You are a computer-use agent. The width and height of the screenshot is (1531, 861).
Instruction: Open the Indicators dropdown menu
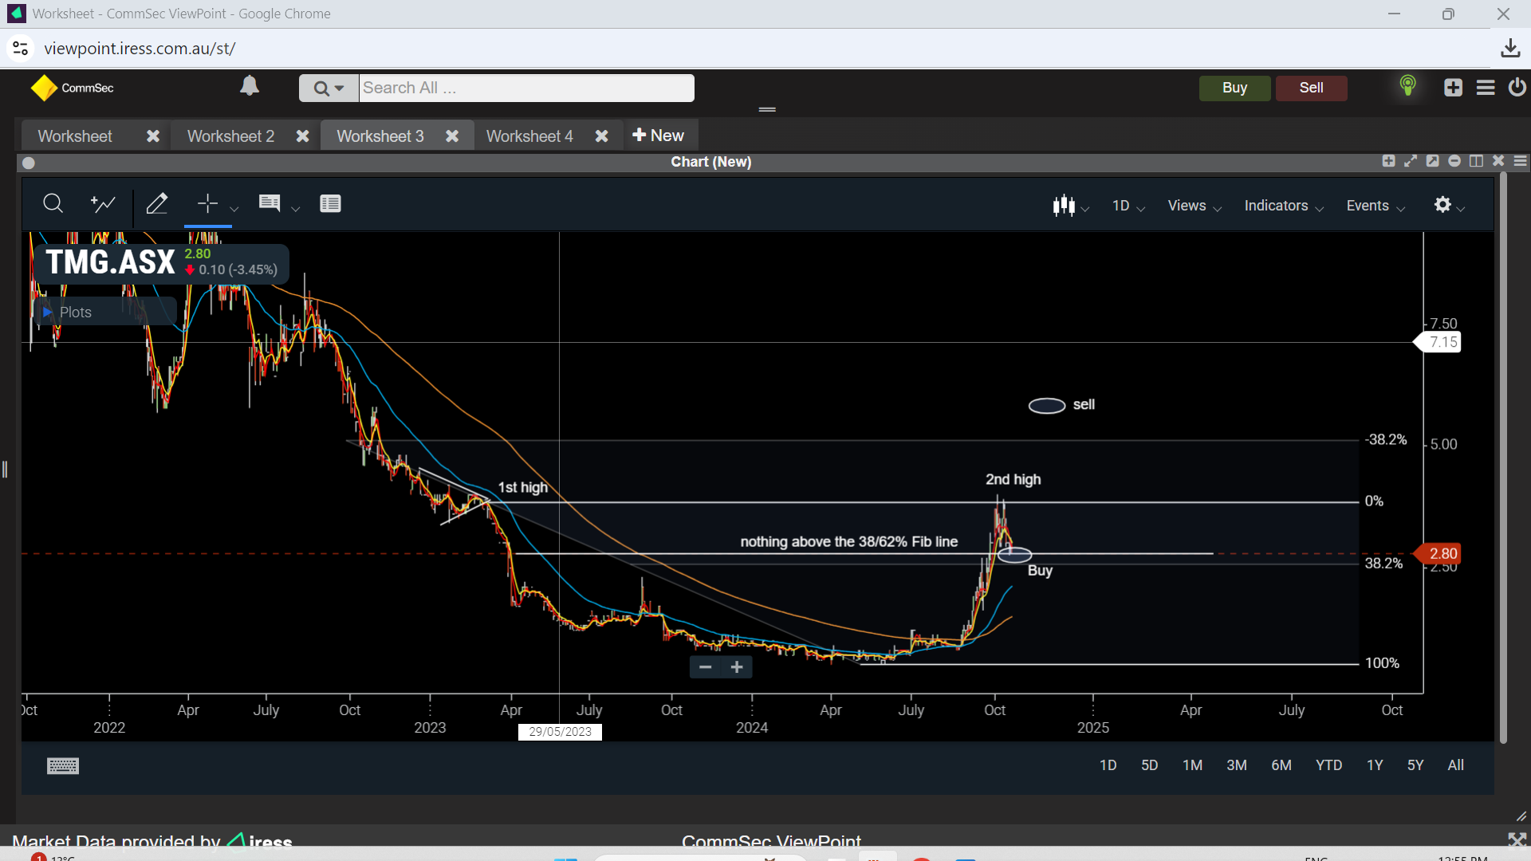click(1284, 206)
